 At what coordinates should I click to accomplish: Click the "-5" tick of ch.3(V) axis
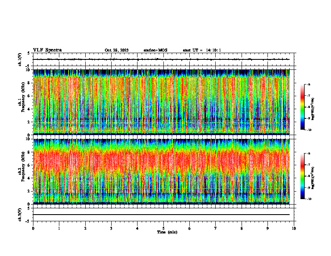point(28,221)
